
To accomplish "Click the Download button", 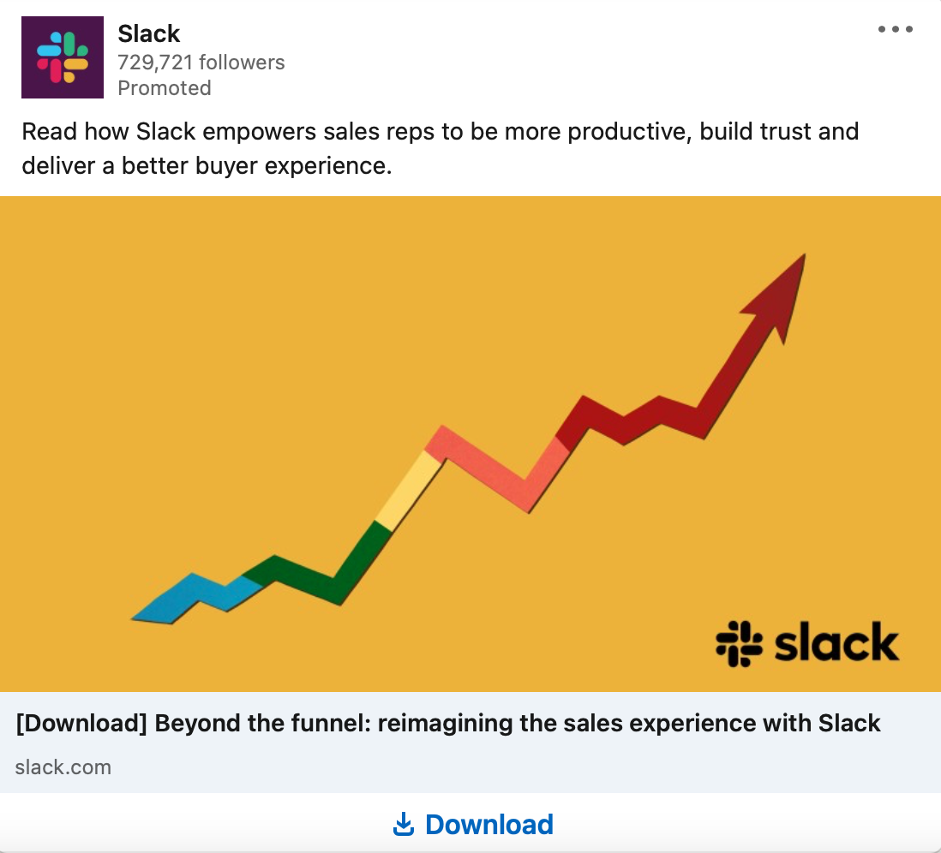I will (x=470, y=824).
